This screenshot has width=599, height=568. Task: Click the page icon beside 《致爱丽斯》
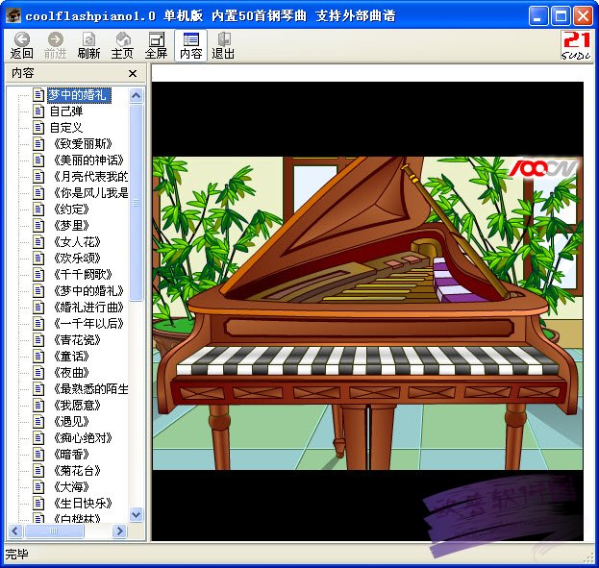(x=38, y=144)
